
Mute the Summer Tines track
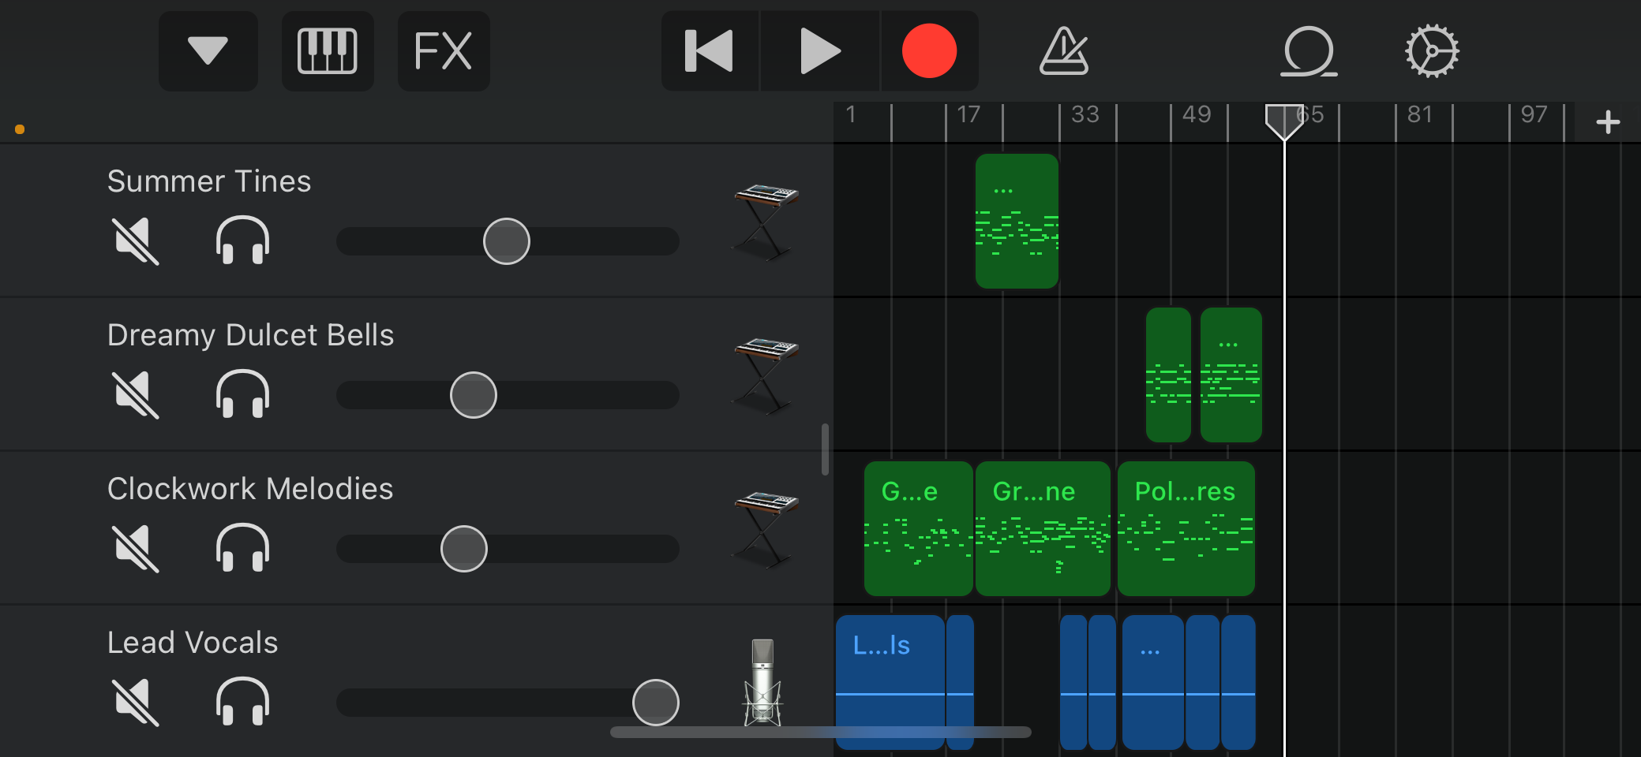[136, 241]
